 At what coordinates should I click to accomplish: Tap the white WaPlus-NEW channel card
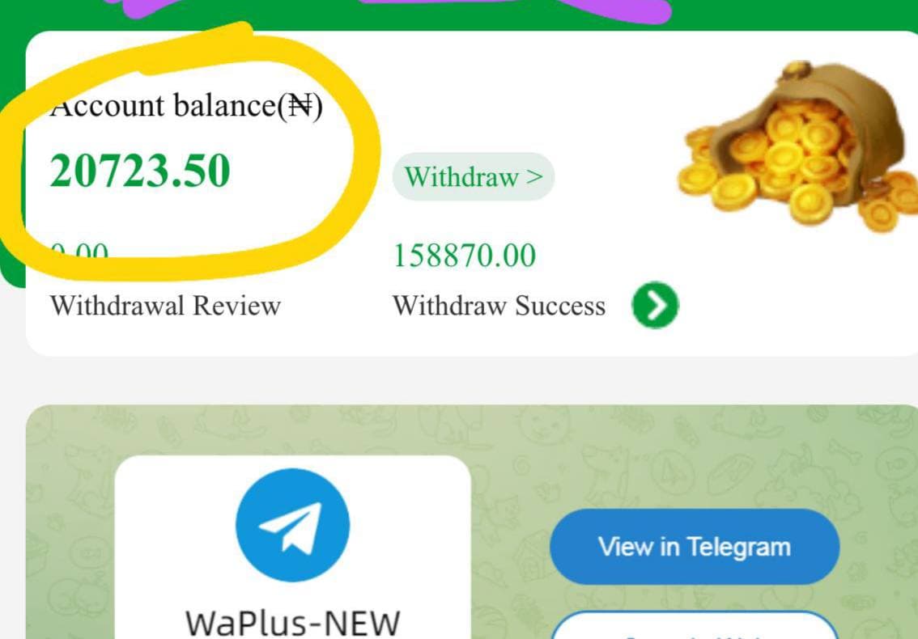[x=293, y=547]
